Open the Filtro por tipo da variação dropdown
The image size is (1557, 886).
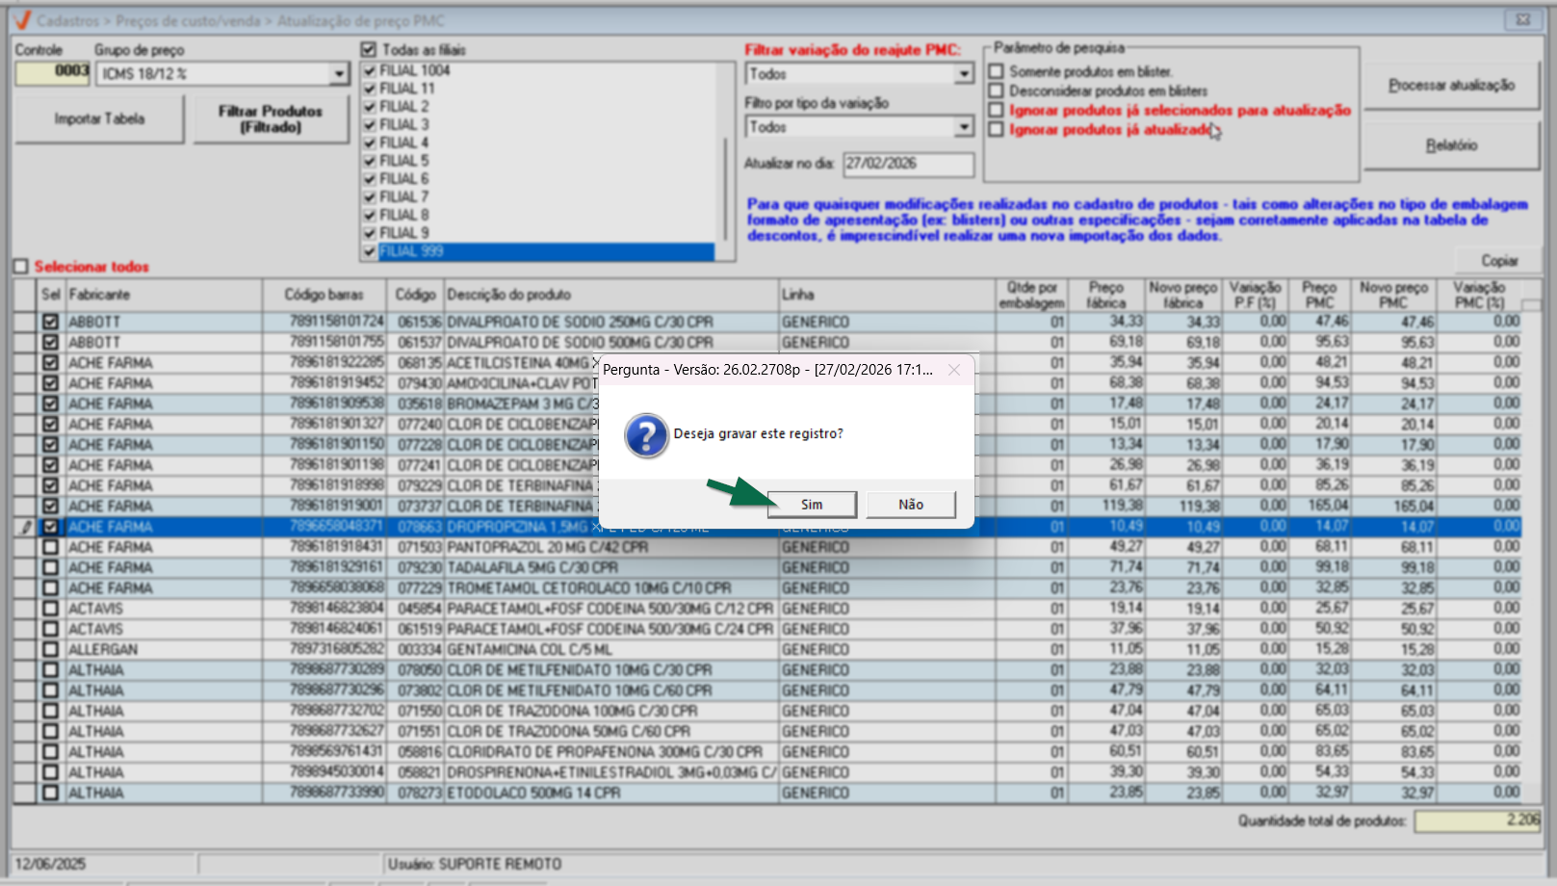[964, 127]
